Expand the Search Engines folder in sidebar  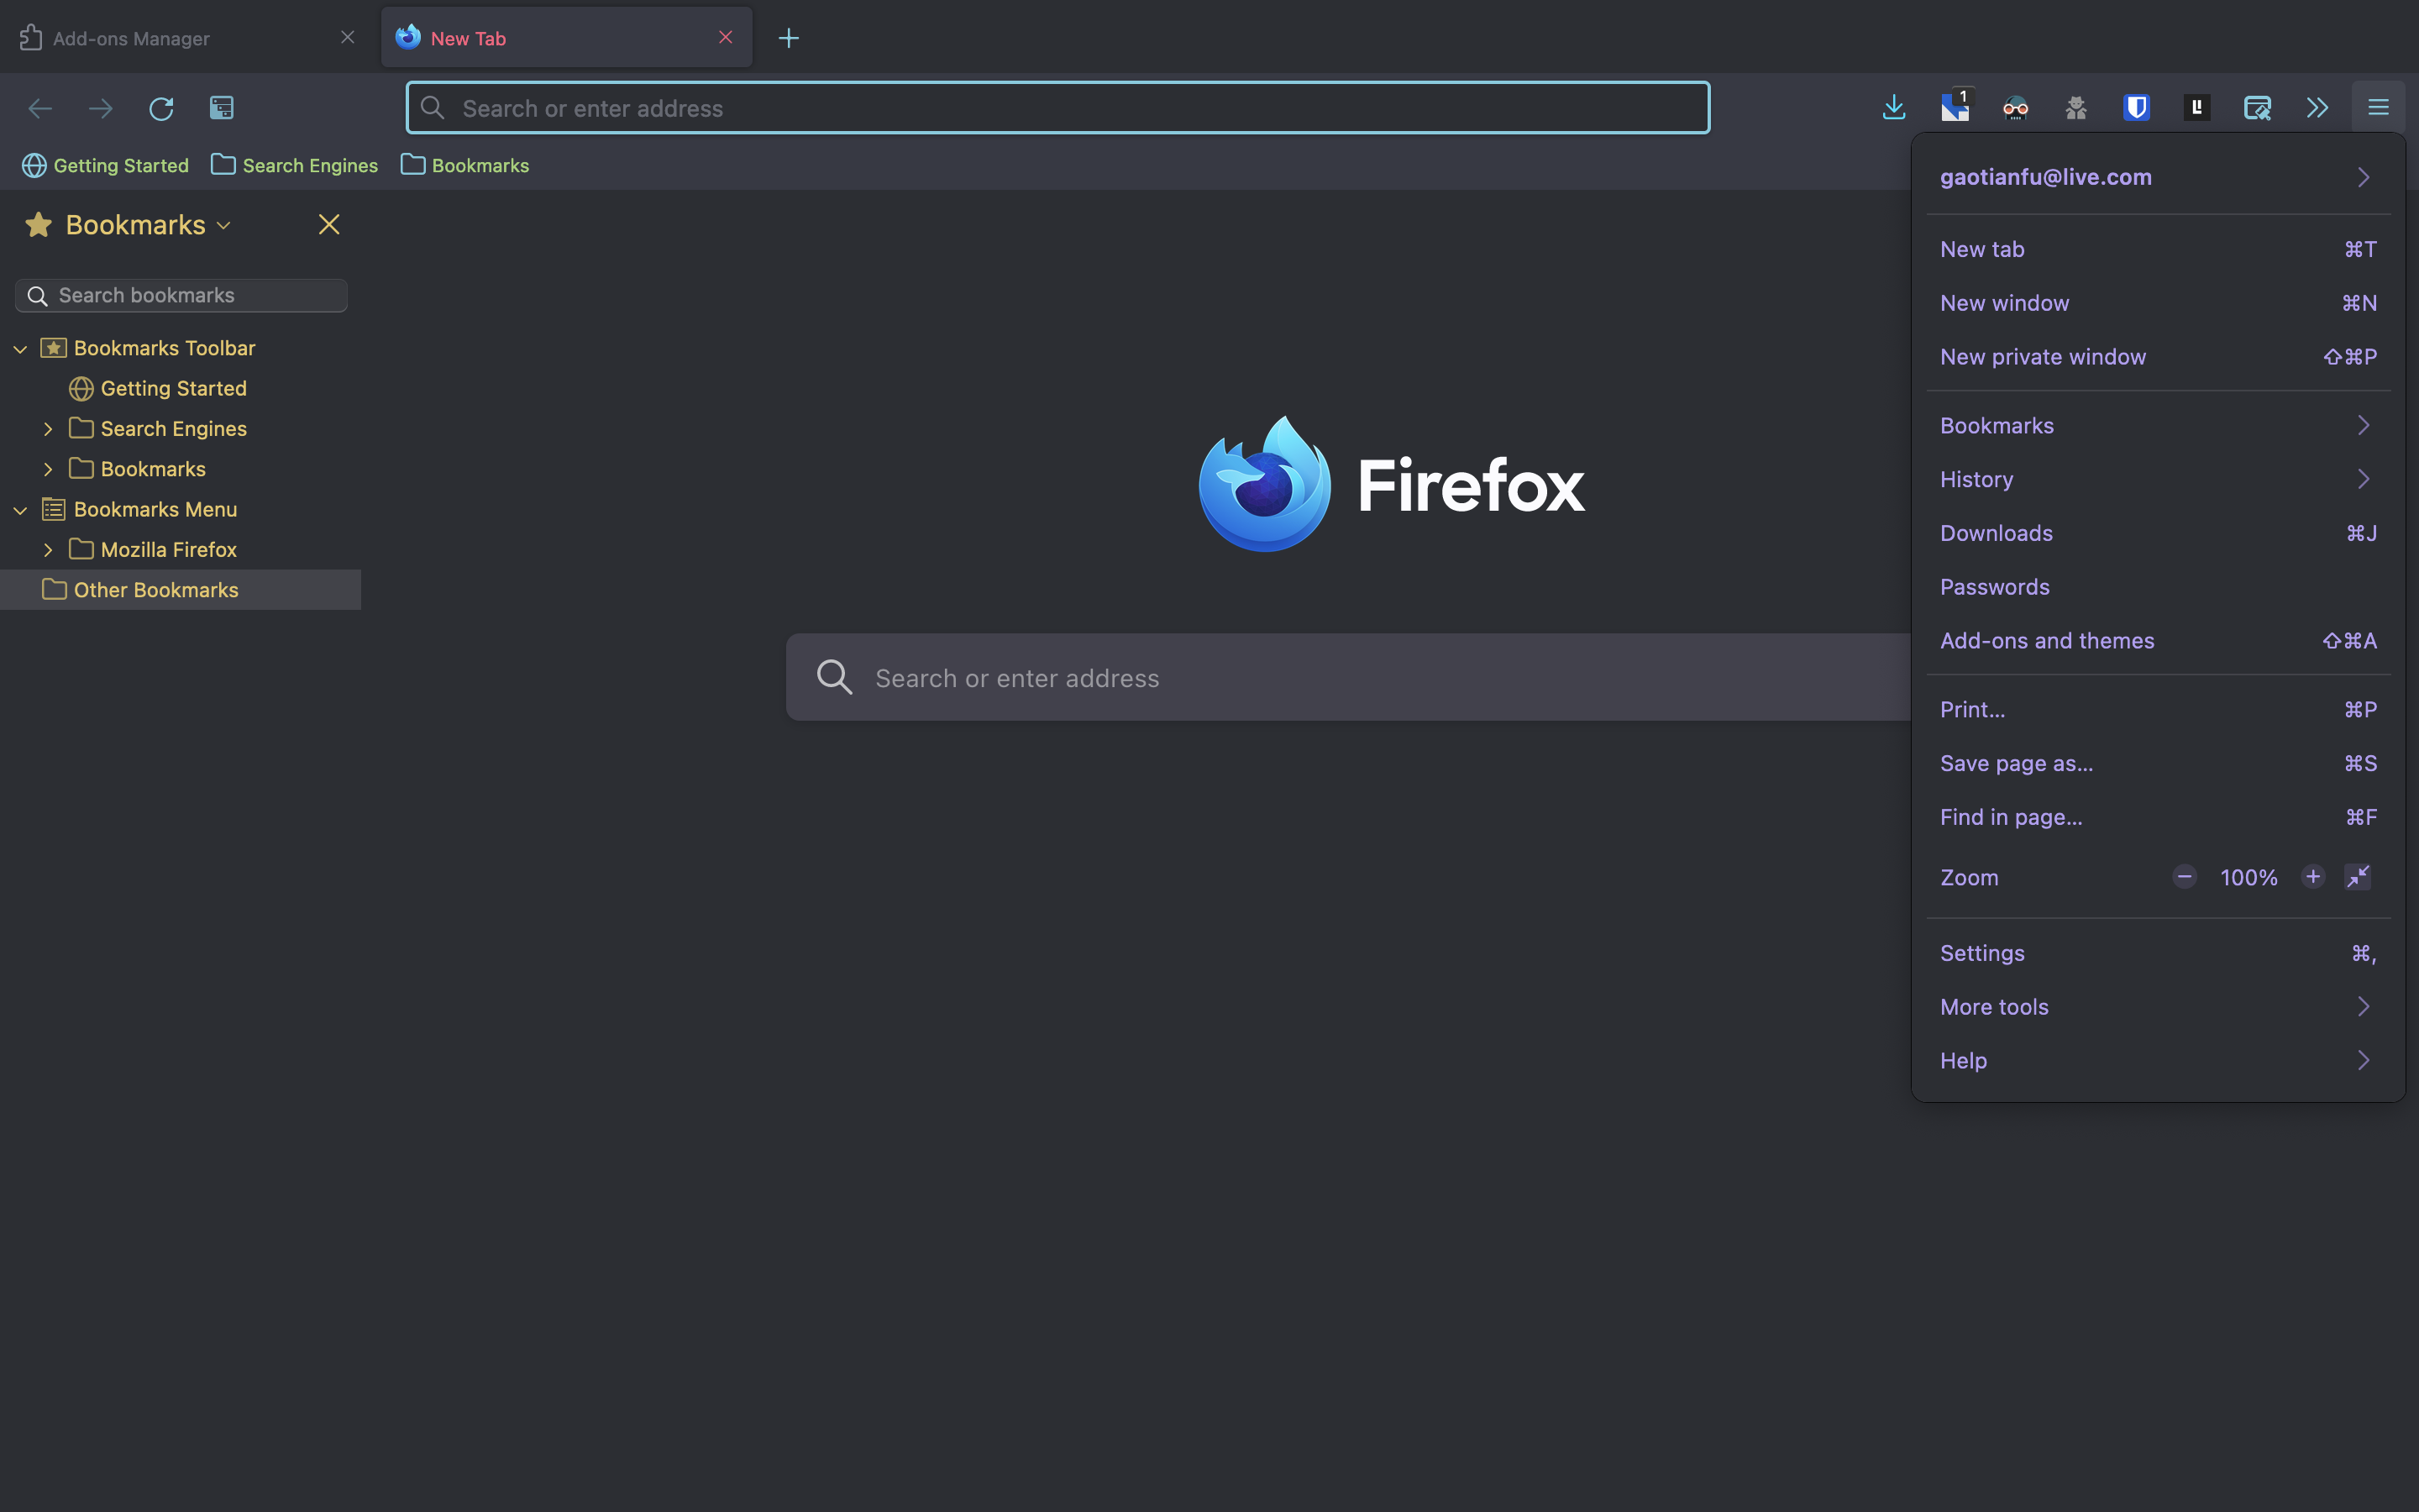click(x=48, y=429)
